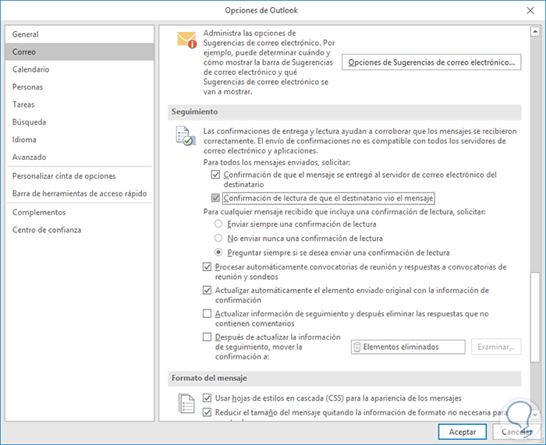Open the Calendario category
This screenshot has height=445, width=546.
(80, 69)
